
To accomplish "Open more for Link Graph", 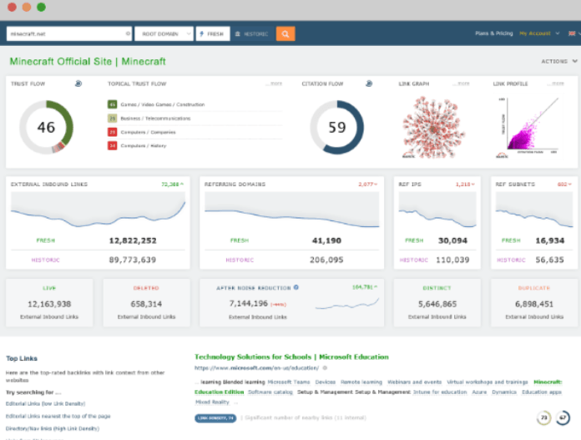I will (x=461, y=83).
